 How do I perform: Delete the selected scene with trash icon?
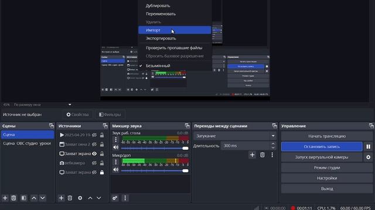tap(13, 198)
